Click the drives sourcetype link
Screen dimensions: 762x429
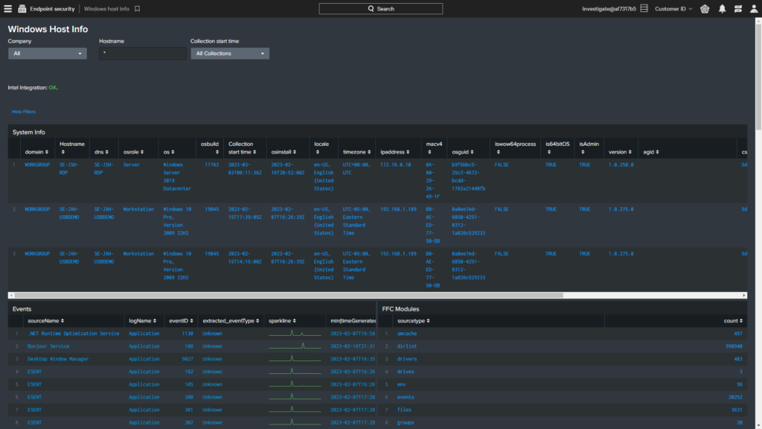coord(406,372)
